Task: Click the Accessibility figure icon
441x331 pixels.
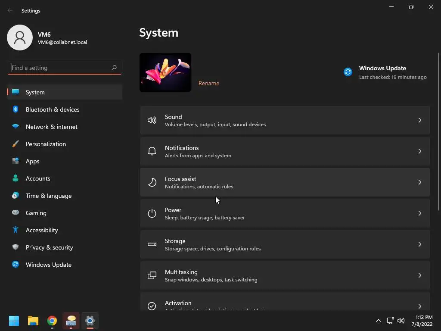Action: (x=16, y=230)
